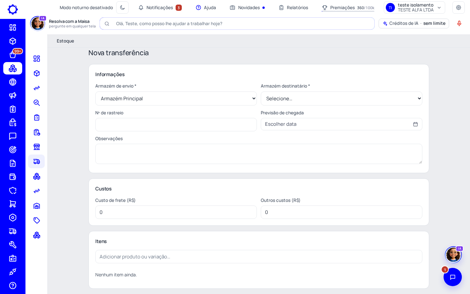
Task: Open plug integrations icon in blue sidebar
Action: tap(13, 272)
